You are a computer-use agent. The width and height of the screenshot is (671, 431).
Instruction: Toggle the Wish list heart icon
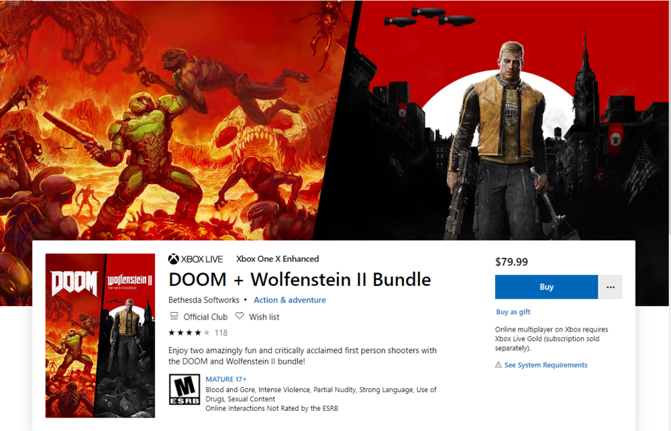point(240,316)
